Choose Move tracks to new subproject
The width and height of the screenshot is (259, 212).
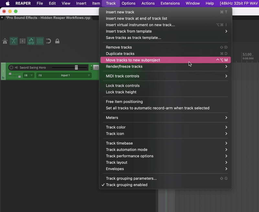click(165, 60)
